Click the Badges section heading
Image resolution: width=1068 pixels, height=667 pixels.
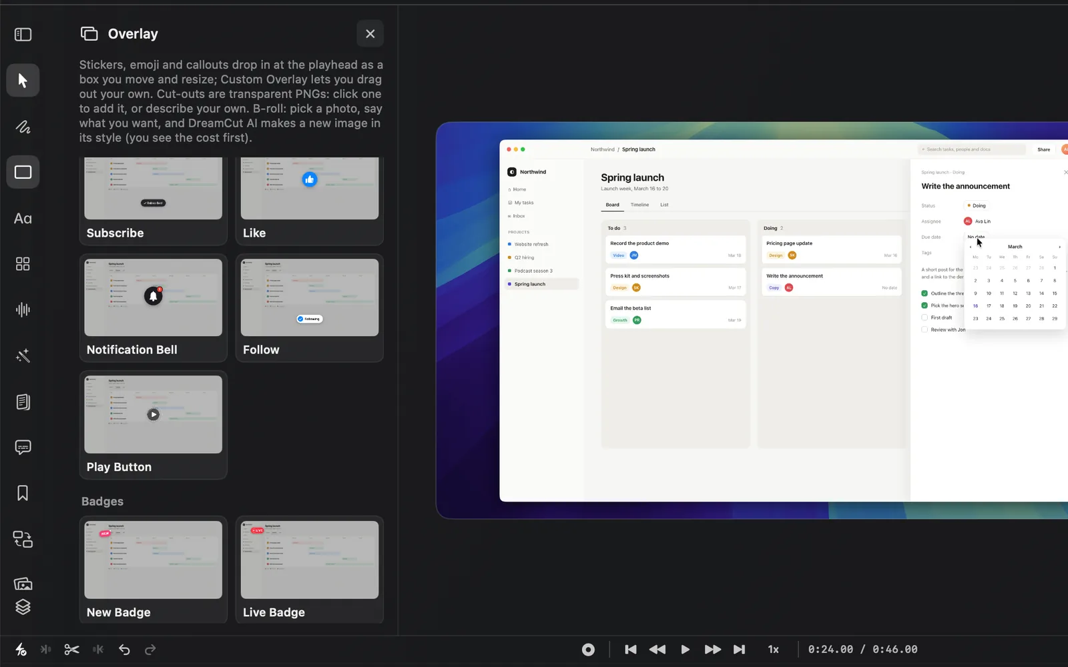click(102, 501)
